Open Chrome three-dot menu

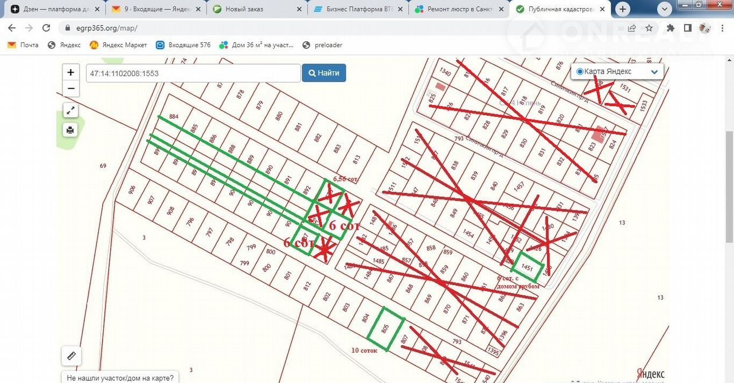[722, 28]
